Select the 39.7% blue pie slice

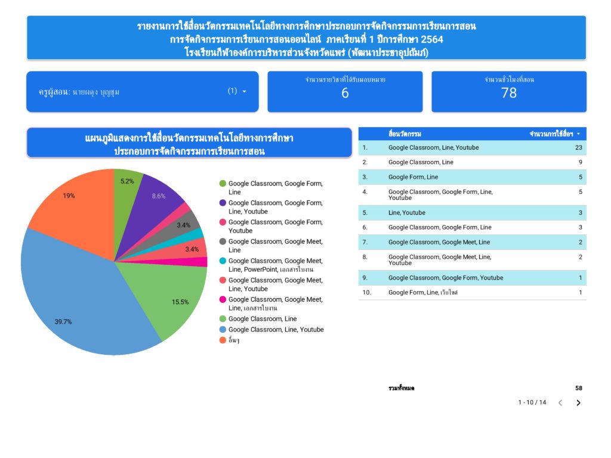tap(78, 296)
